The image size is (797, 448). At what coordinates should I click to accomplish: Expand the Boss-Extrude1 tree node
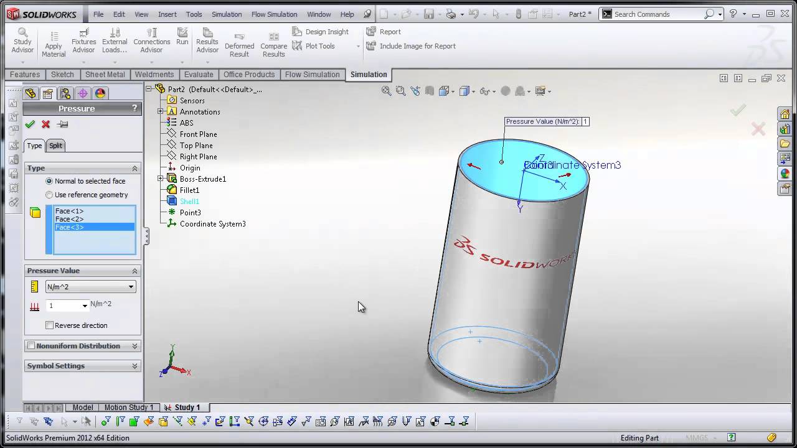tap(161, 179)
